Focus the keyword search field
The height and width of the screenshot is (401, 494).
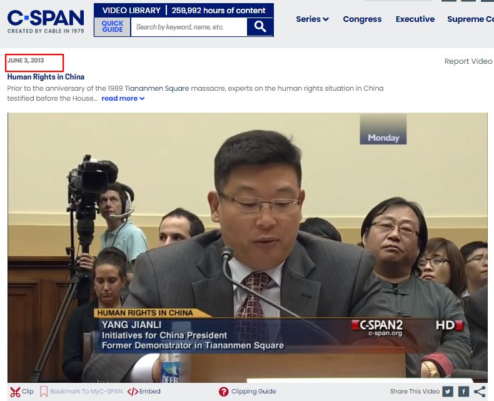point(189,27)
